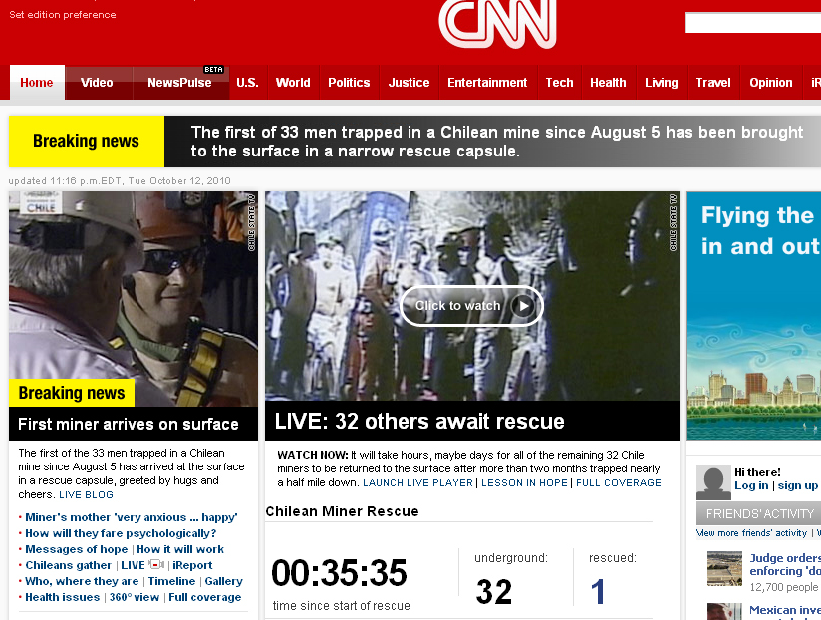Open the miner in sunglasses photo

tap(134, 298)
